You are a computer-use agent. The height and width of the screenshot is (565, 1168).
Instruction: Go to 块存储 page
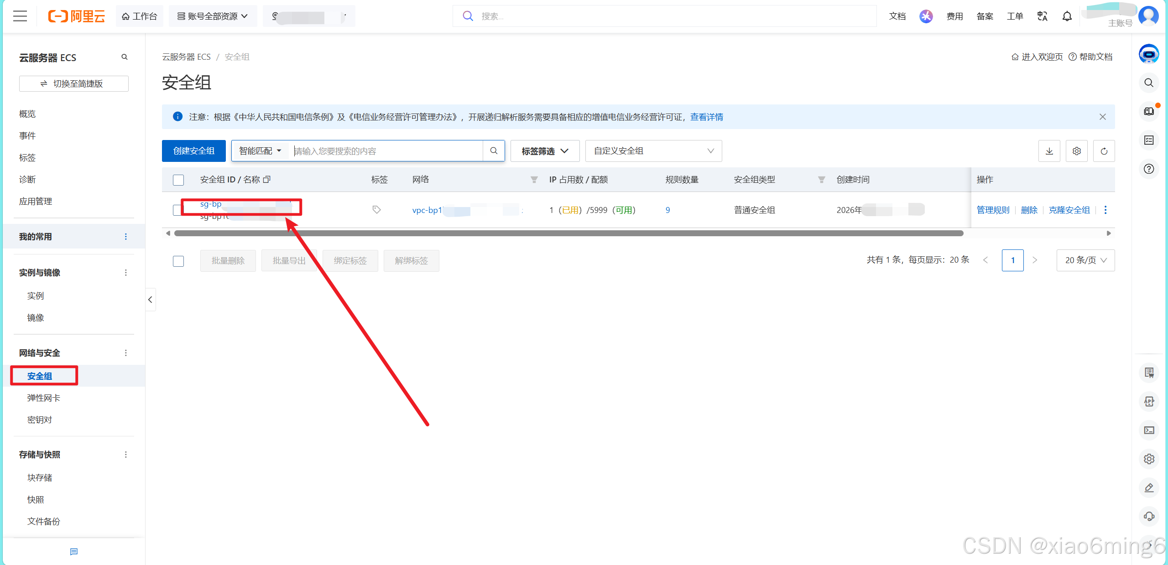pyautogui.click(x=40, y=477)
